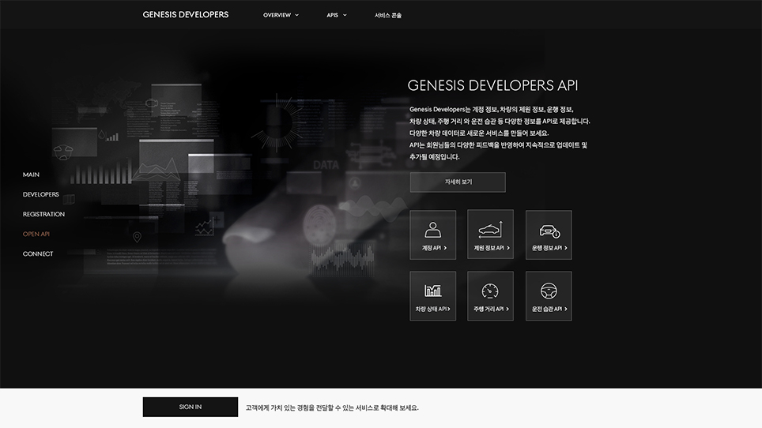This screenshot has width=762, height=428.
Task: Open the 차량 상태 API chart icon card
Action: pos(432,296)
